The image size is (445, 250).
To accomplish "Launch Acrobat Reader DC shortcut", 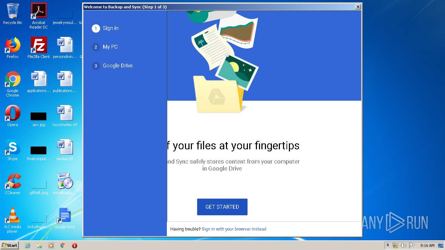I will coord(39,16).
